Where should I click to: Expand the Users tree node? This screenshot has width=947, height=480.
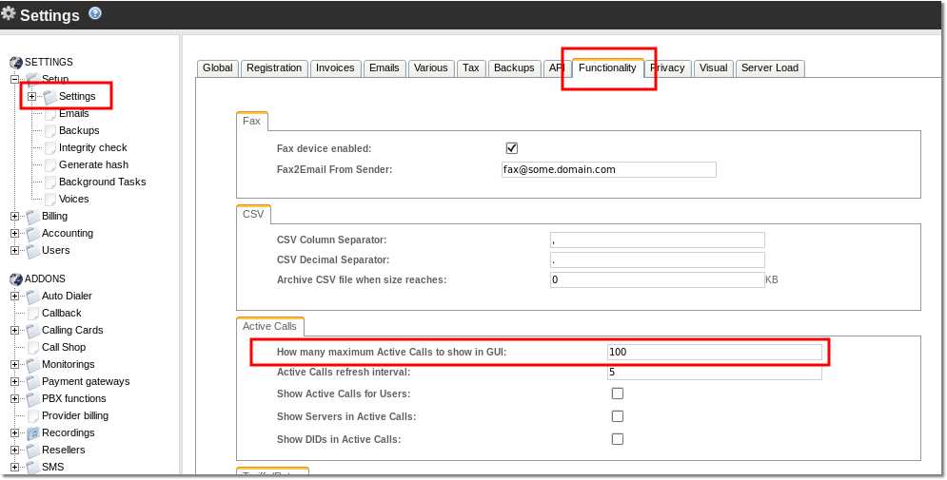tap(15, 251)
